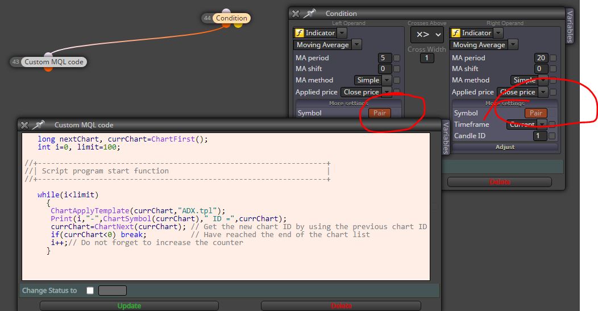Open the Crosses Above operator dropdown

coord(427,35)
